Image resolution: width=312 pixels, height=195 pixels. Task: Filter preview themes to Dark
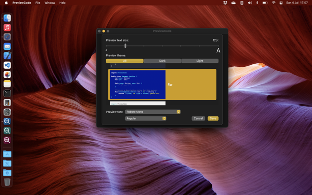[x=162, y=61]
